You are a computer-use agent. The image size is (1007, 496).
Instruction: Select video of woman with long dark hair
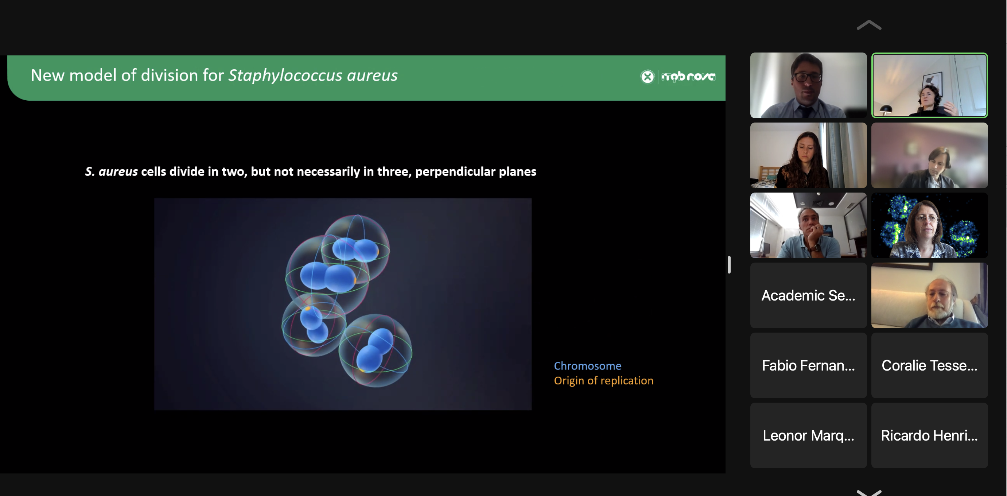click(x=808, y=155)
